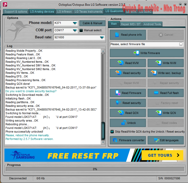Click log line 'Do you want to create security backup?'
The height and width of the screenshot is (183, 188).
click(31, 91)
